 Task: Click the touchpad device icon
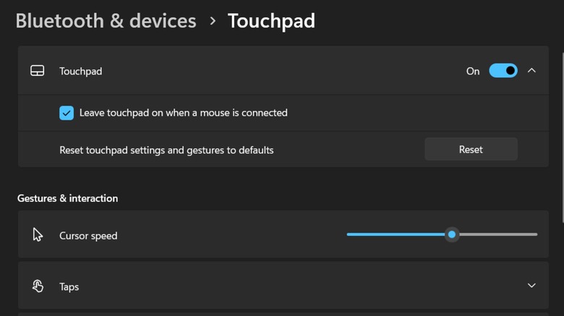37,71
